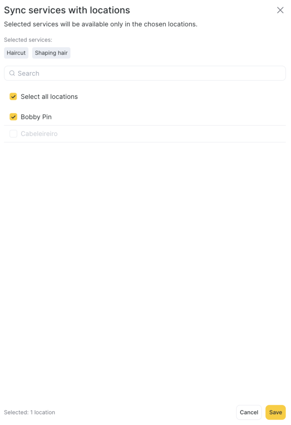Click the blank area below the locations list
Screen dimensions: 291x425
tap(145, 266)
